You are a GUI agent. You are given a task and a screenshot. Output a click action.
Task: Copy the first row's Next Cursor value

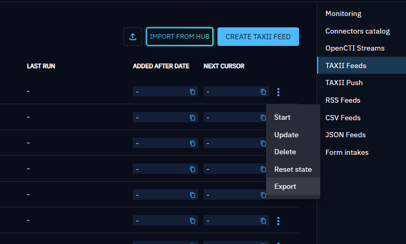tap(263, 92)
